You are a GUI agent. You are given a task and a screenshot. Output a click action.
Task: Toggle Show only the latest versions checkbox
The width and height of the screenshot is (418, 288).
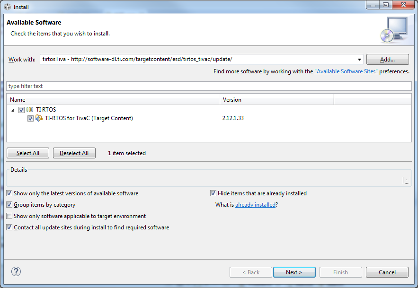10,193
